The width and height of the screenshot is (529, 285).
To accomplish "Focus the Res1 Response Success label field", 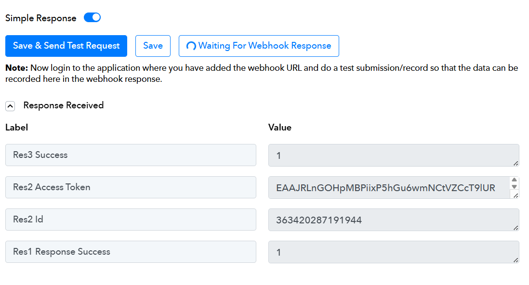I will pyautogui.click(x=131, y=252).
